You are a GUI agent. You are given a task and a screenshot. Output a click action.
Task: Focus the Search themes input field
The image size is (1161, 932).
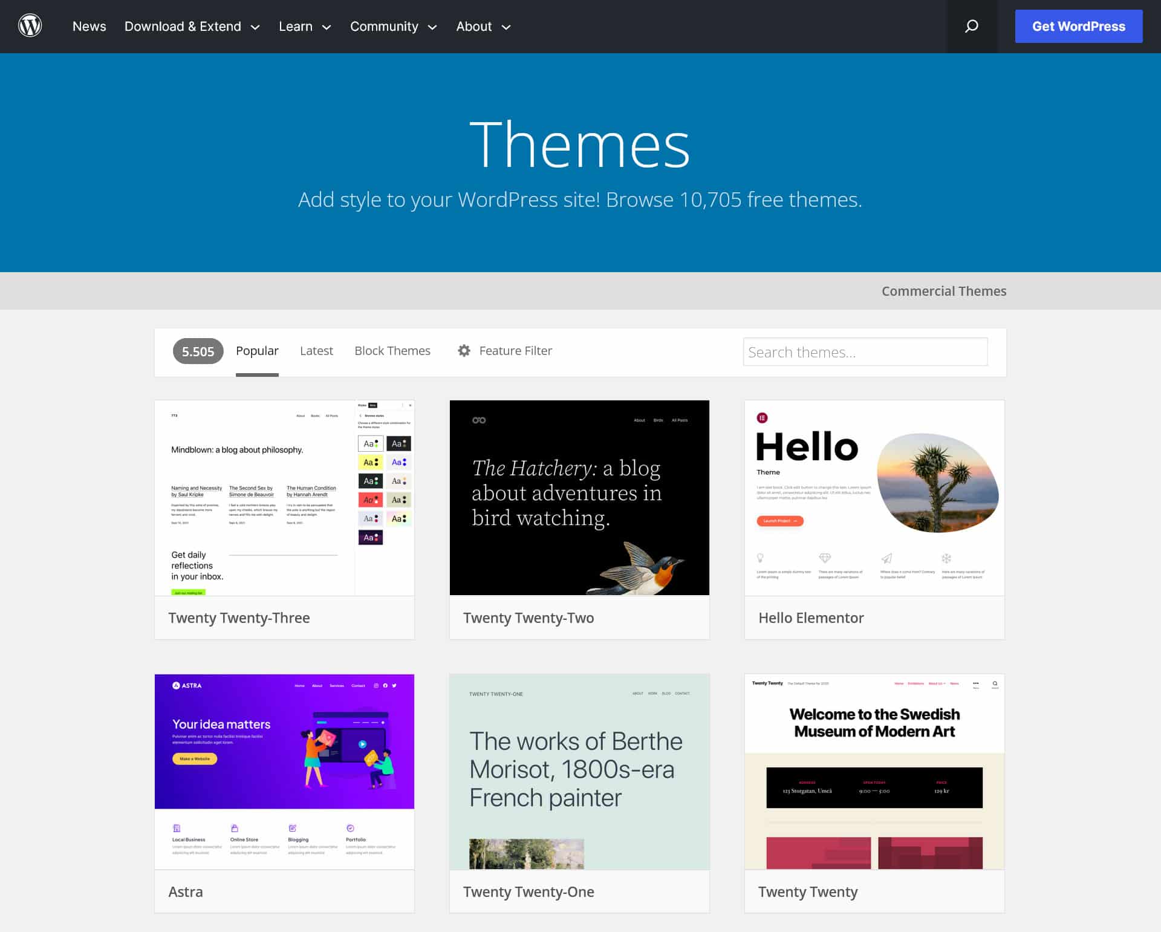point(865,352)
